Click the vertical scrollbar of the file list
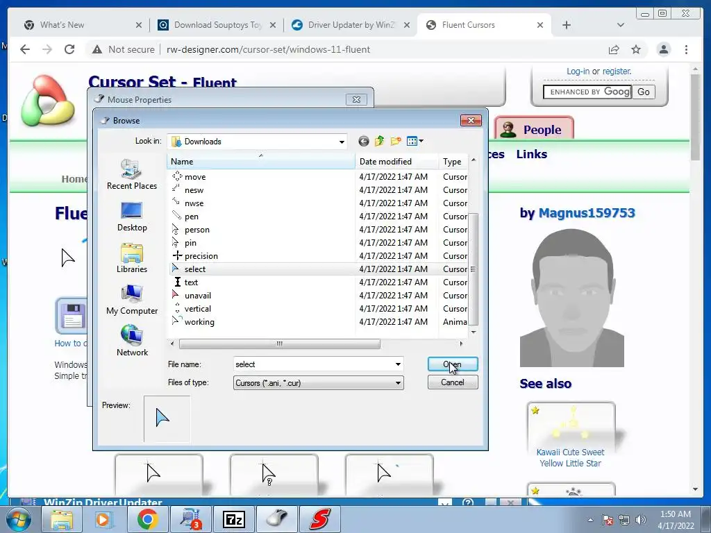This screenshot has height=533, width=711. [x=473, y=269]
